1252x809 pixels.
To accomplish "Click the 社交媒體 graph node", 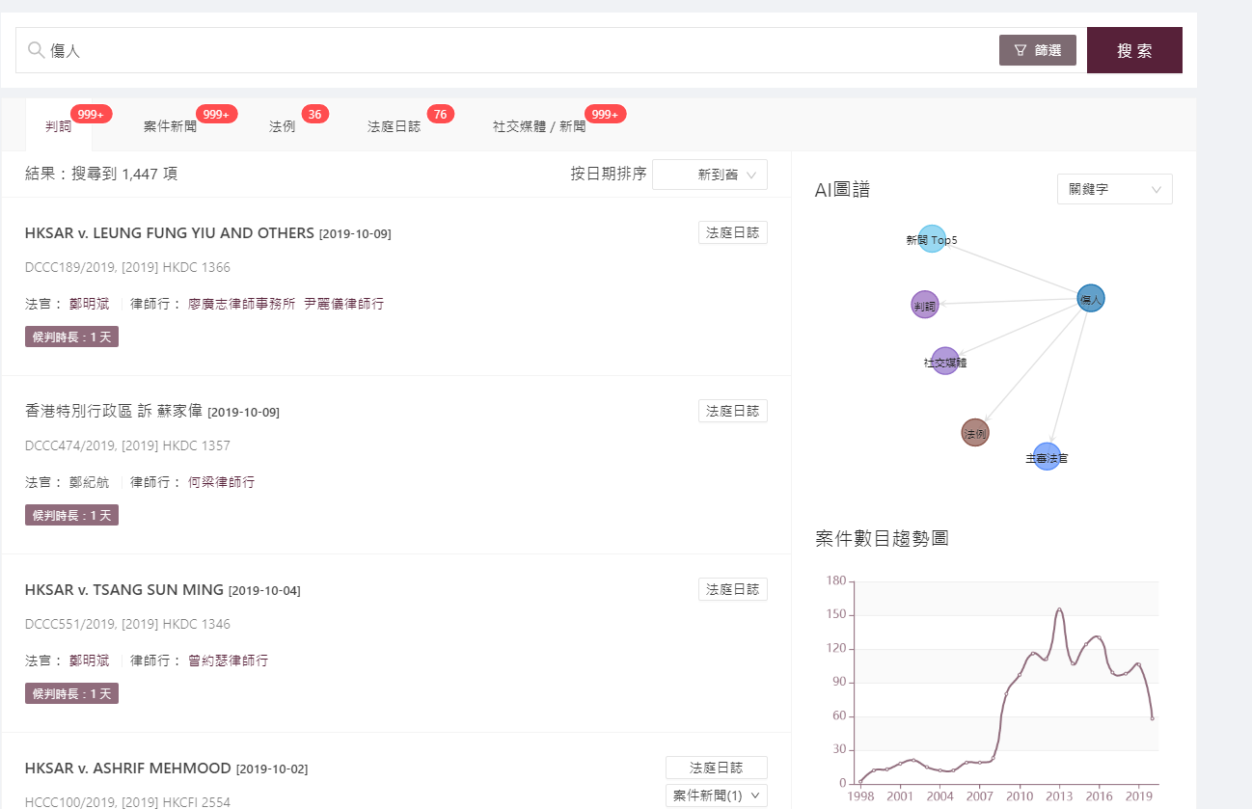I will tap(944, 362).
